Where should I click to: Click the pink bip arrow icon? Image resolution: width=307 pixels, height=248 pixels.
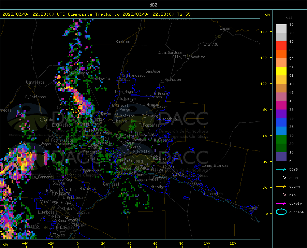coord(281,195)
